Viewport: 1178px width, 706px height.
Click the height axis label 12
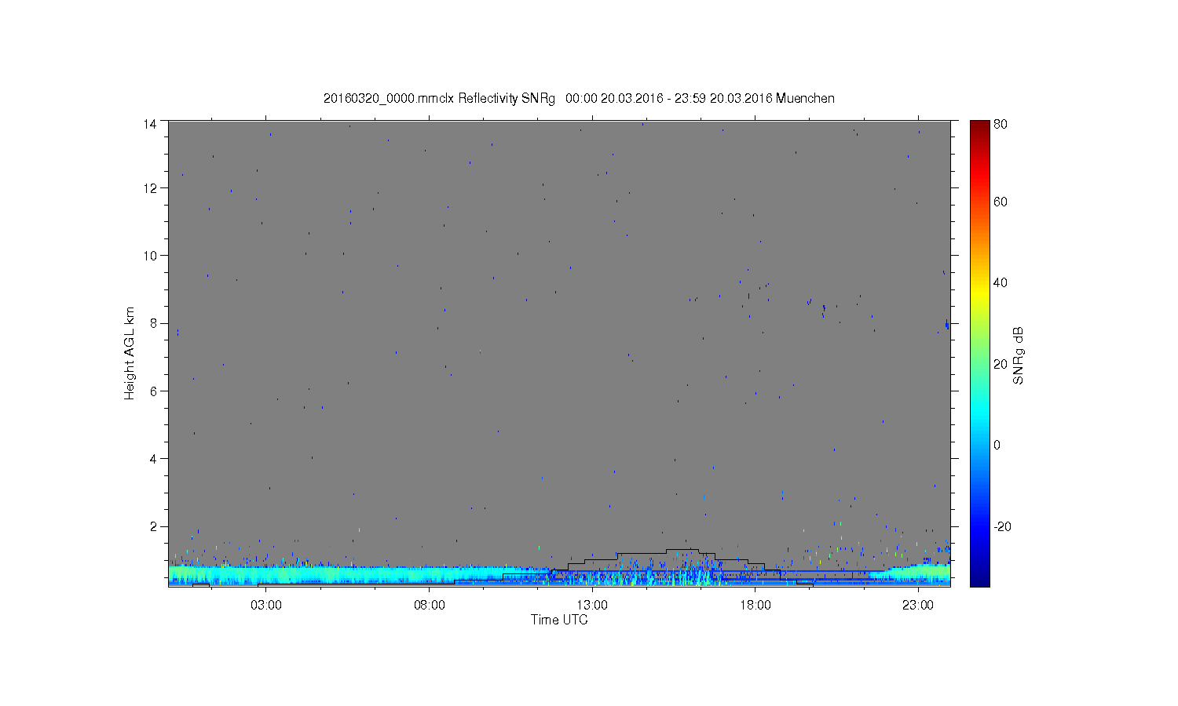(150, 188)
